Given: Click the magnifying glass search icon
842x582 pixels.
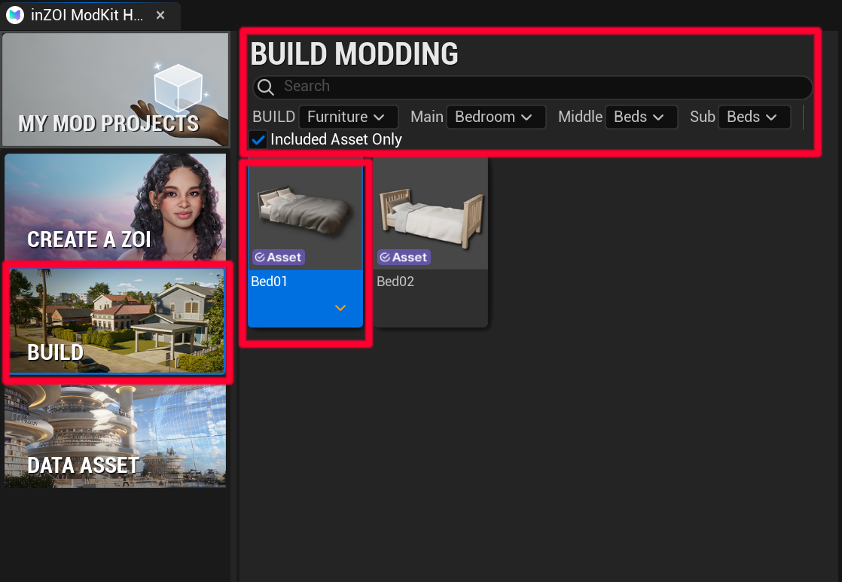Looking at the screenshot, I should pyautogui.click(x=266, y=87).
